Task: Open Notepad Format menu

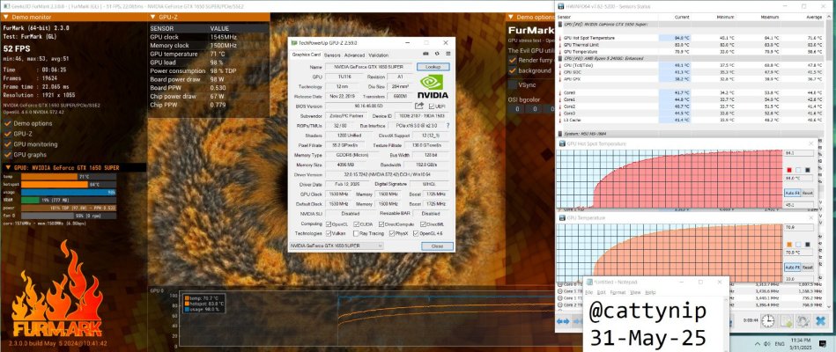Action: pos(618,292)
